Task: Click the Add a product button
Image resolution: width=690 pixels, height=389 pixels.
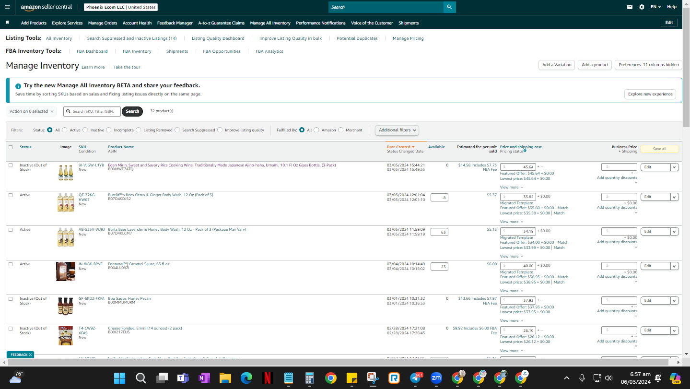Action: [595, 65]
